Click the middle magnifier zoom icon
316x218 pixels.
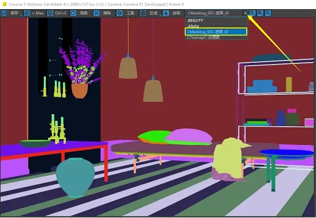click(x=260, y=13)
